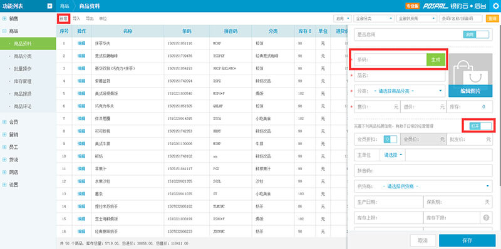Viewport: 501px width, 249px height.
Task: Select 库存管理 in the sidebar menu
Action: [23, 81]
